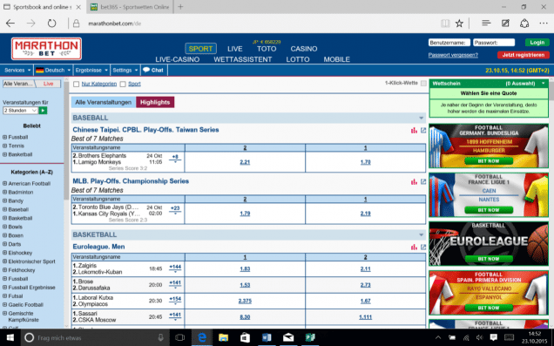Open the LIVE navigation tab

[x=234, y=49]
